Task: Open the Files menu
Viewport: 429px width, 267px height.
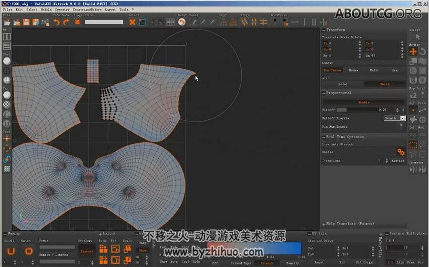Action: (x=7, y=10)
